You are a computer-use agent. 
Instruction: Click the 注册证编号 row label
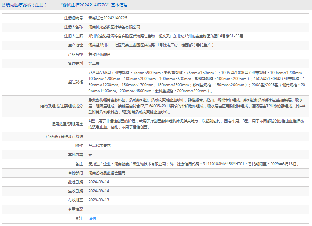click(x=73, y=18)
